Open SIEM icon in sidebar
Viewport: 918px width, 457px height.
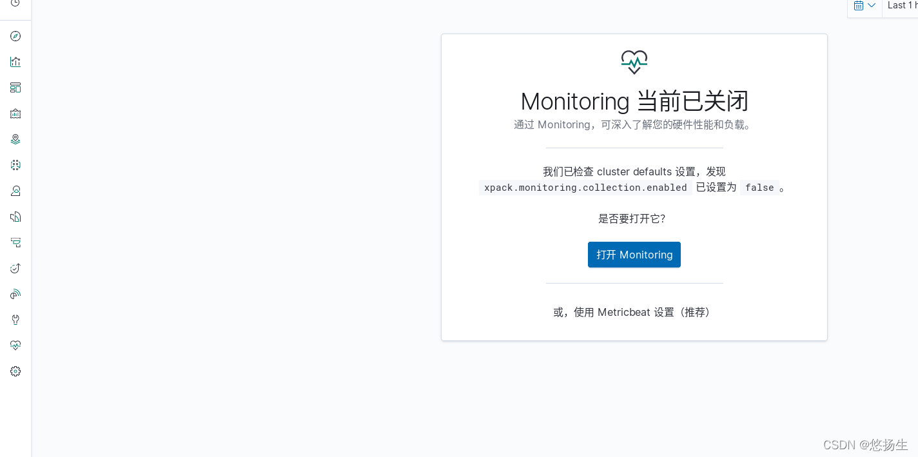15,294
